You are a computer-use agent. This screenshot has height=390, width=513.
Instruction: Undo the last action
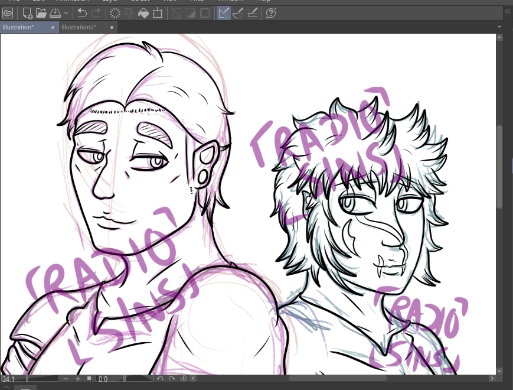click(x=82, y=12)
